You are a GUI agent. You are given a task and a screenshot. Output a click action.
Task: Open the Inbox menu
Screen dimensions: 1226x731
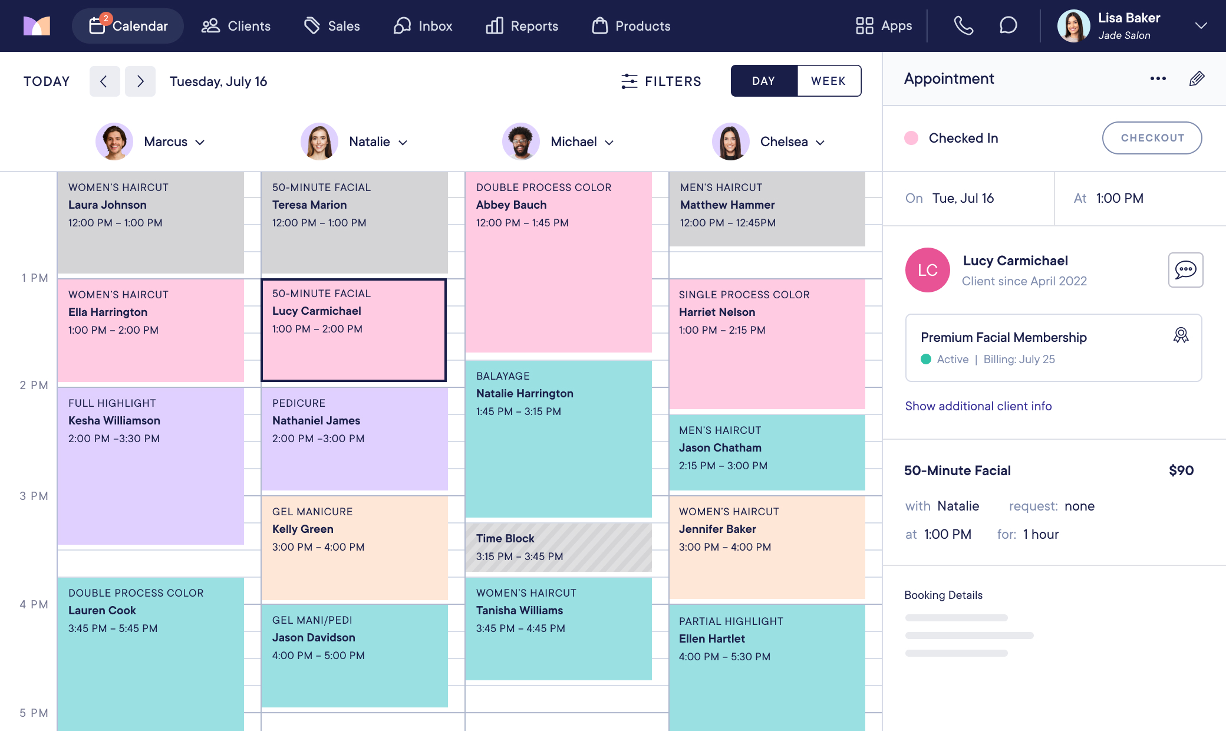(x=423, y=26)
